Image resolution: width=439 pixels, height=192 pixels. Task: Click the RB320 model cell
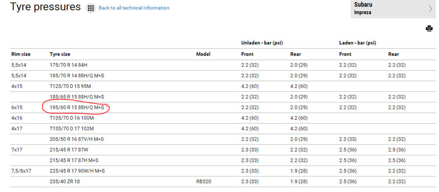tap(204, 182)
